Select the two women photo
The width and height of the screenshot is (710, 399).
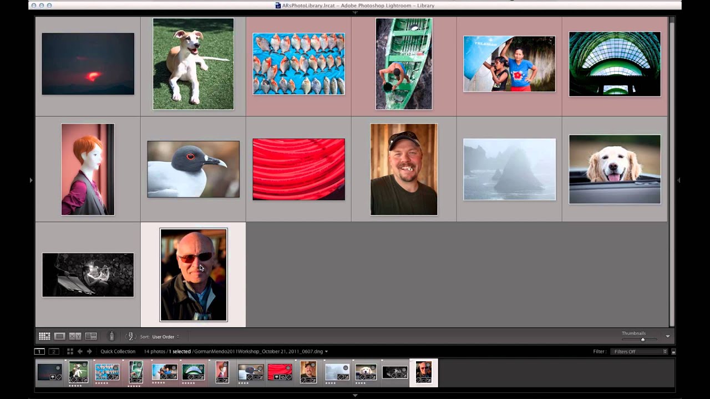[509, 64]
